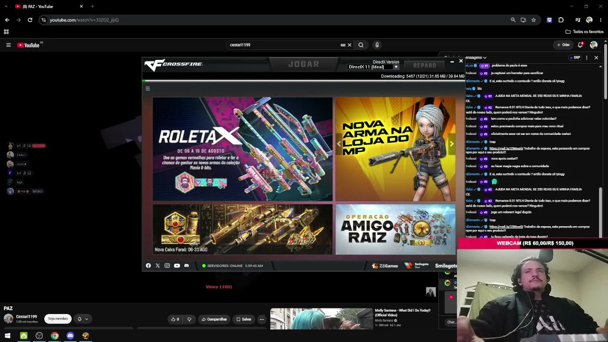Click the CrossFire download progress bar
608x342 pixels.
[x=304, y=81]
